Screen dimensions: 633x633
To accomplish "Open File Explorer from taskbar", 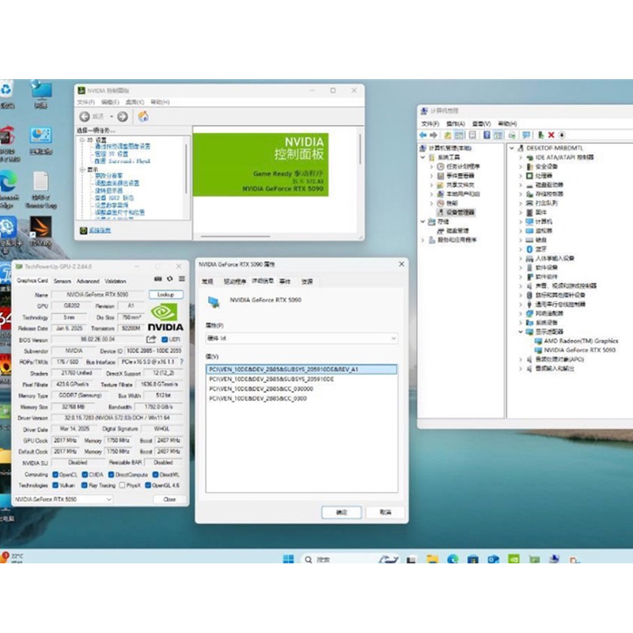I will click(432, 559).
